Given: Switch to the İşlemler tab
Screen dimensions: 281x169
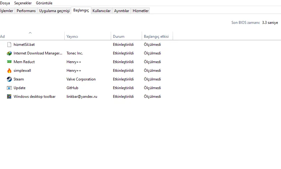Looking at the screenshot, I should pos(7,11).
